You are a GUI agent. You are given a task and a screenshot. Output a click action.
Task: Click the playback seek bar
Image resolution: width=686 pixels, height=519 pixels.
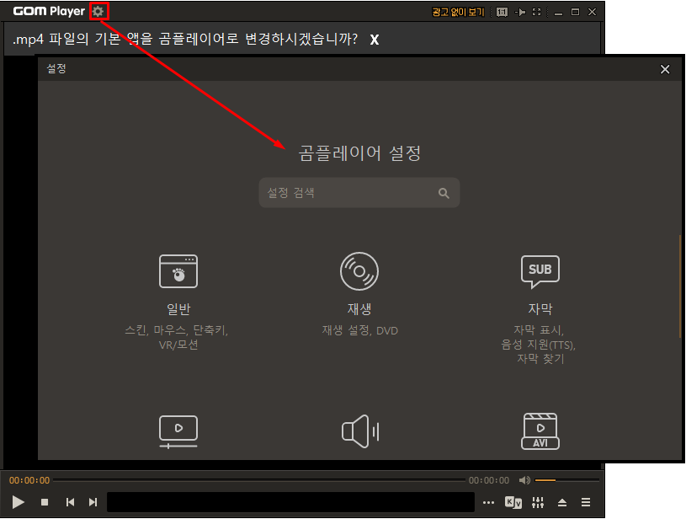point(259,480)
